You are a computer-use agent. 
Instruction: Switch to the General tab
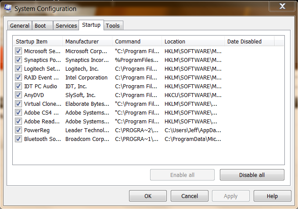[x=20, y=25]
